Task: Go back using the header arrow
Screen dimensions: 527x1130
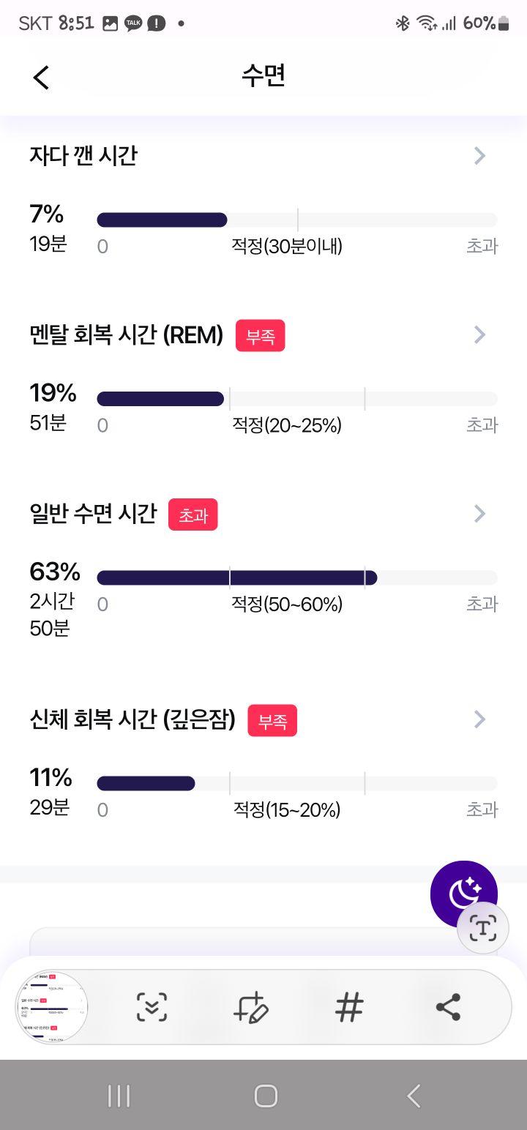Action: click(41, 77)
